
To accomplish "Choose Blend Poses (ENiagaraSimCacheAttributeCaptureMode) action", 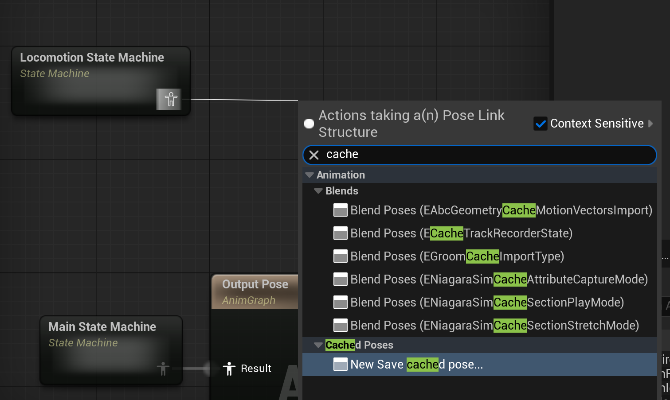I will click(479, 279).
